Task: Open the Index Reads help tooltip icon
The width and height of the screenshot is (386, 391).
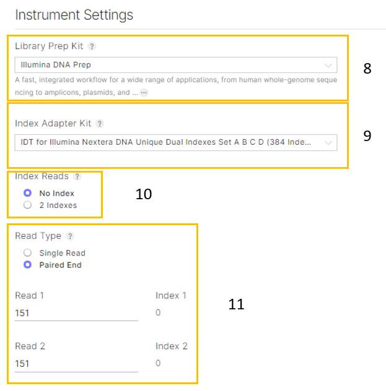Action: 77,176
